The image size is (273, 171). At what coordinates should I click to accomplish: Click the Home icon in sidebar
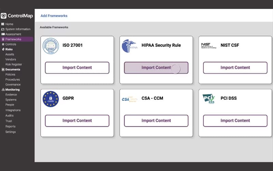(3, 24)
